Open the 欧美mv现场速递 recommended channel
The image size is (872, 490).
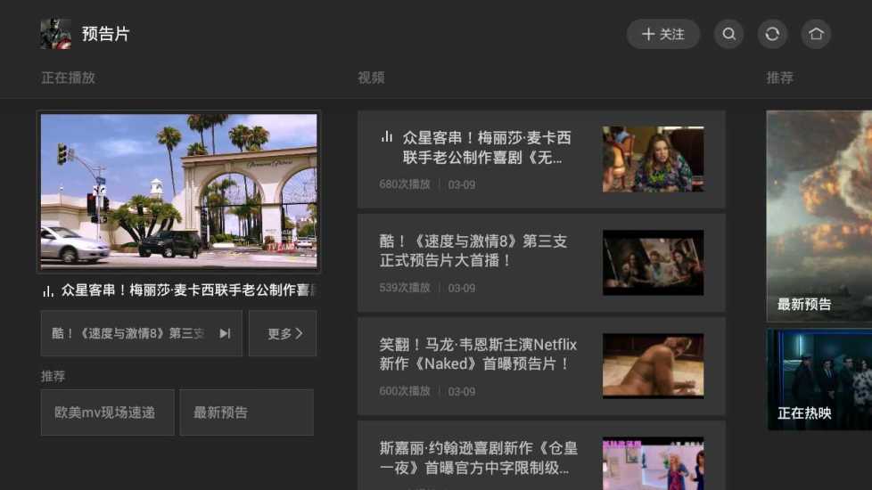point(107,412)
